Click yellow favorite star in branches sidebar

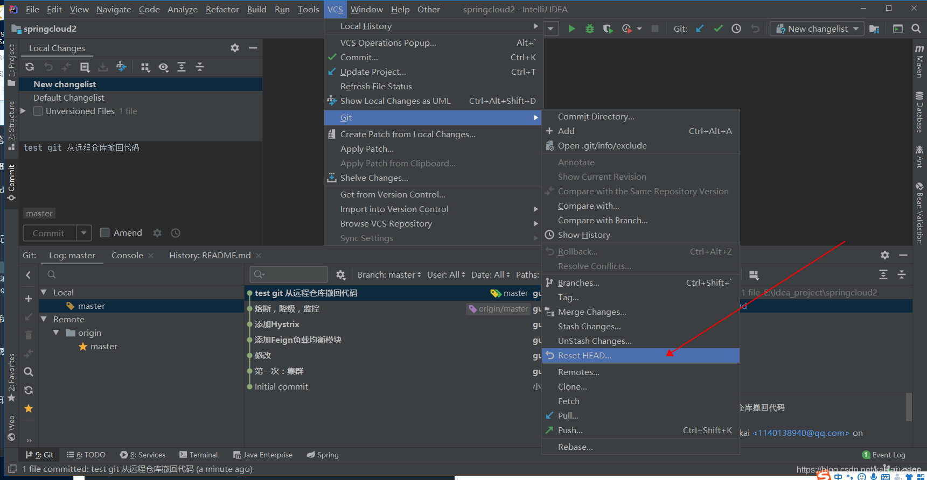29,409
